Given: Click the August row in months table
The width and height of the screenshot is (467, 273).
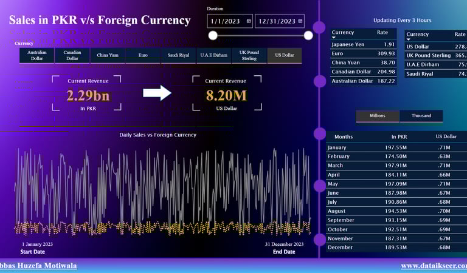Looking at the screenshot, I should coord(396,211).
